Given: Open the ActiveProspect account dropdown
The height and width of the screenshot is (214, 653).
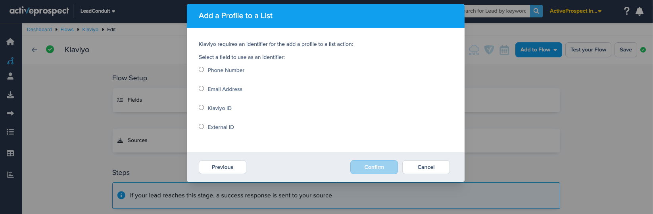Looking at the screenshot, I should click(x=575, y=11).
